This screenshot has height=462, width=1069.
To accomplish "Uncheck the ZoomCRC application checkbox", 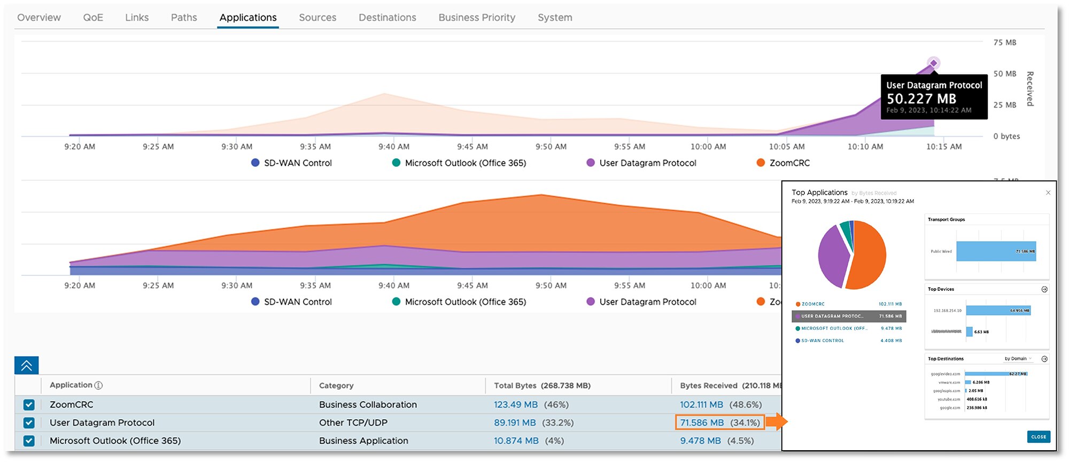I will pyautogui.click(x=29, y=405).
